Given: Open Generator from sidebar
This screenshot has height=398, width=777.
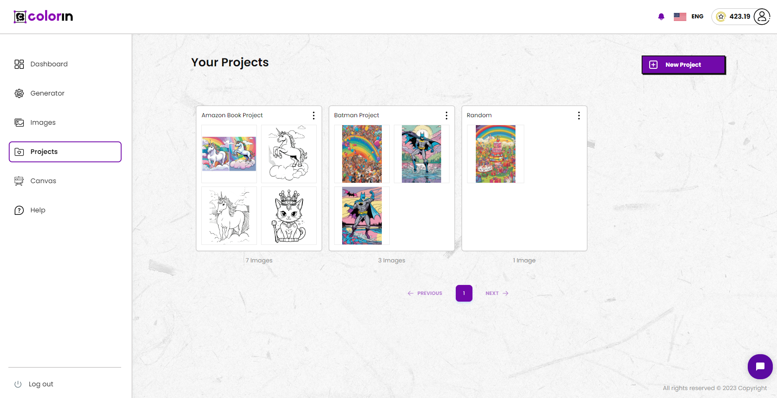Looking at the screenshot, I should coord(65,93).
